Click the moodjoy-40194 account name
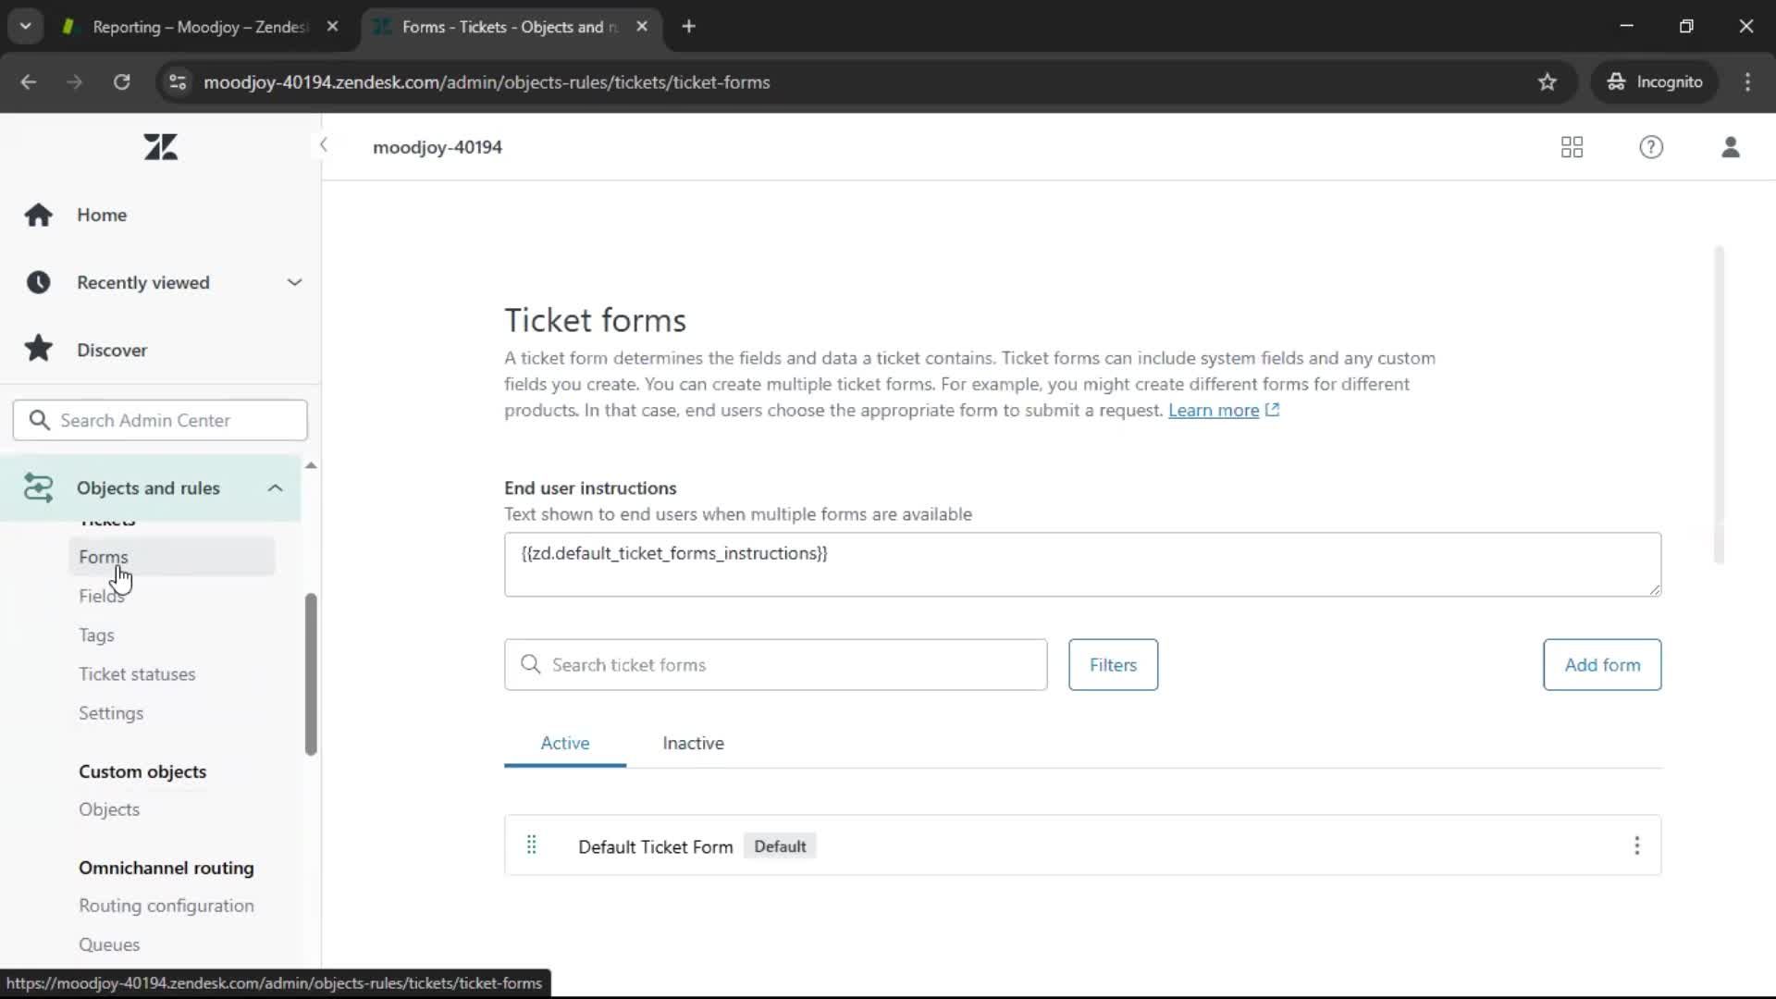1776x999 pixels. tap(438, 147)
